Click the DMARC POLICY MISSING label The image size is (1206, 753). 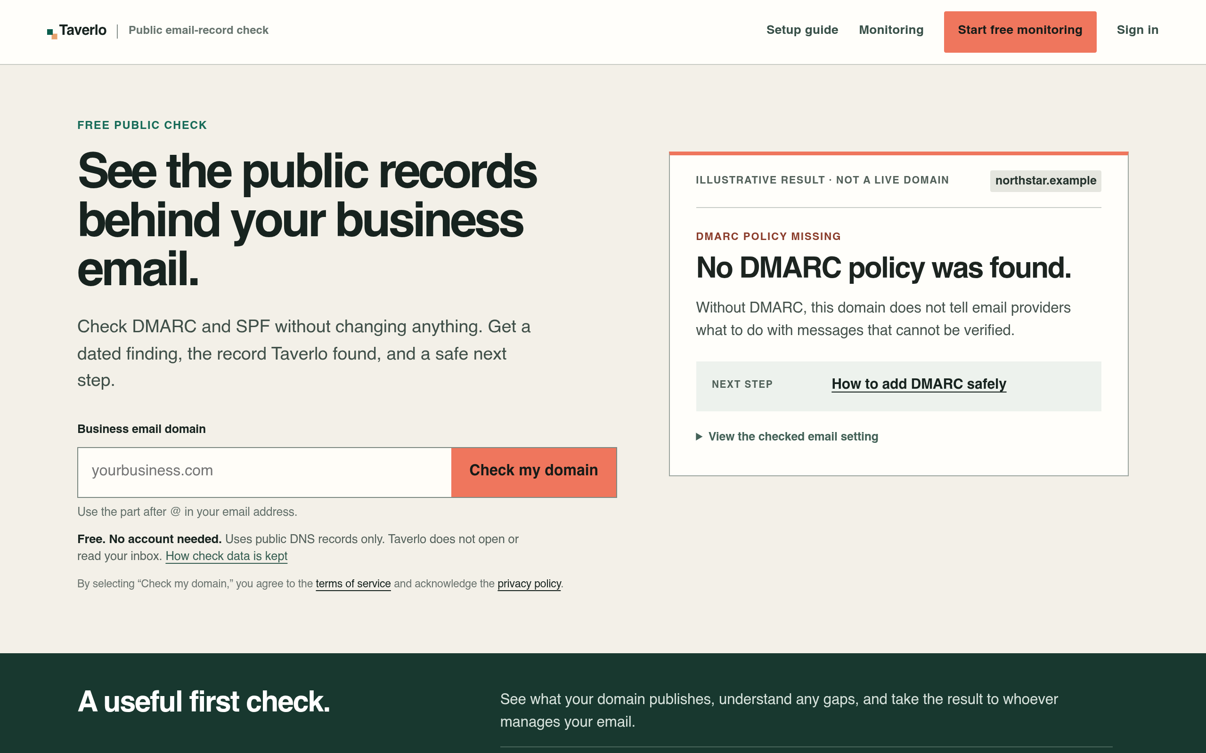(768, 237)
